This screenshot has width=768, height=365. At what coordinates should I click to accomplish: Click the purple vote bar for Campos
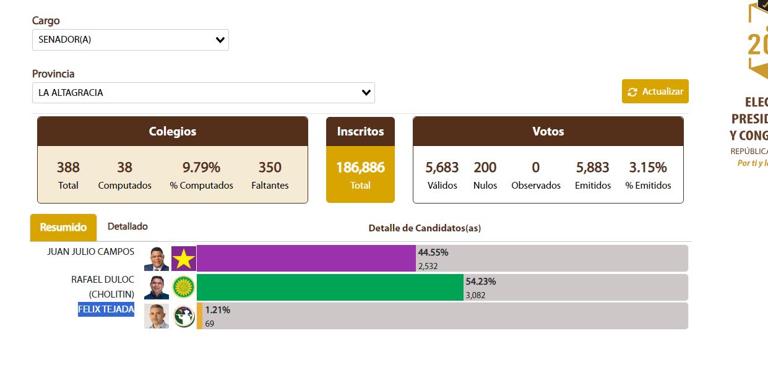pos(306,259)
